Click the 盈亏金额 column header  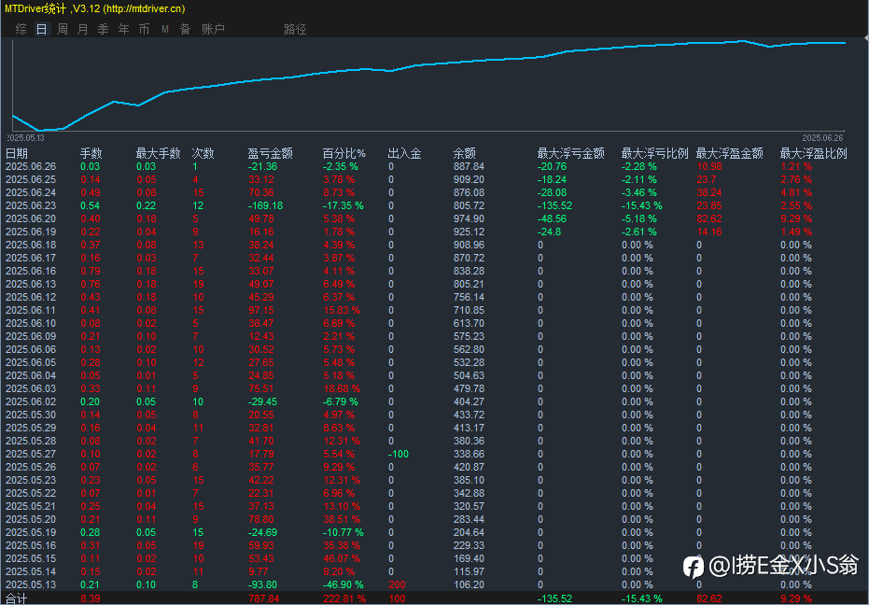tap(270, 154)
